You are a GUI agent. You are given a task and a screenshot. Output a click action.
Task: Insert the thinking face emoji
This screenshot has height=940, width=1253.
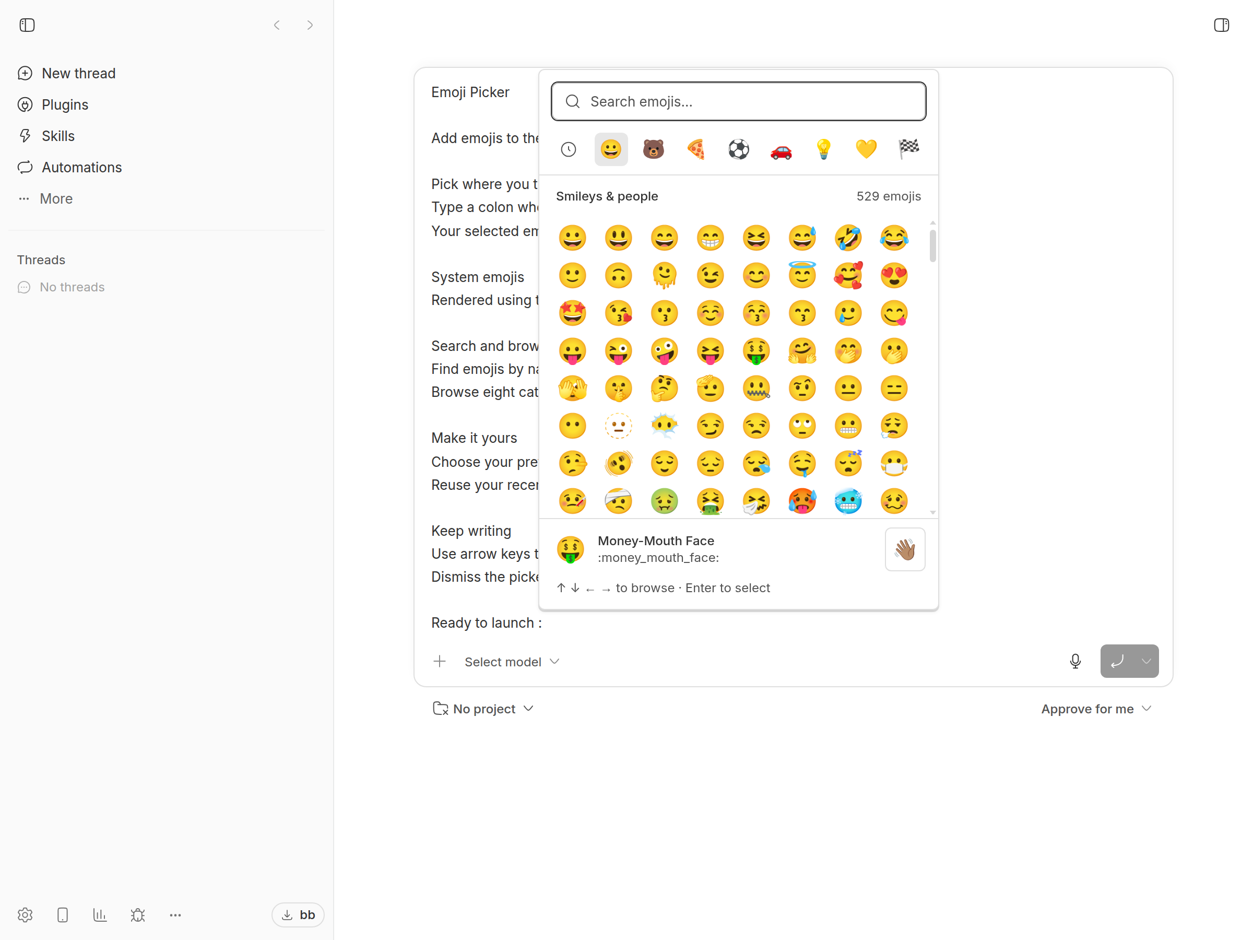(664, 388)
